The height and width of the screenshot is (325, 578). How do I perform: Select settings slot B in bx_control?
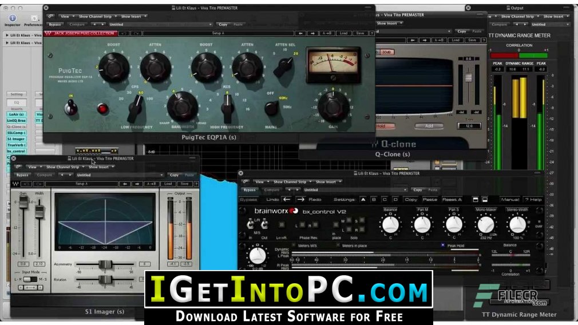pos(374,199)
